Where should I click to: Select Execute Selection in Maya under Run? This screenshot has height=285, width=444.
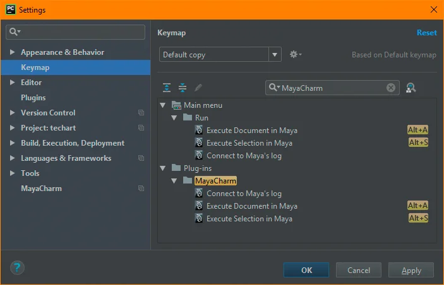pyautogui.click(x=249, y=142)
